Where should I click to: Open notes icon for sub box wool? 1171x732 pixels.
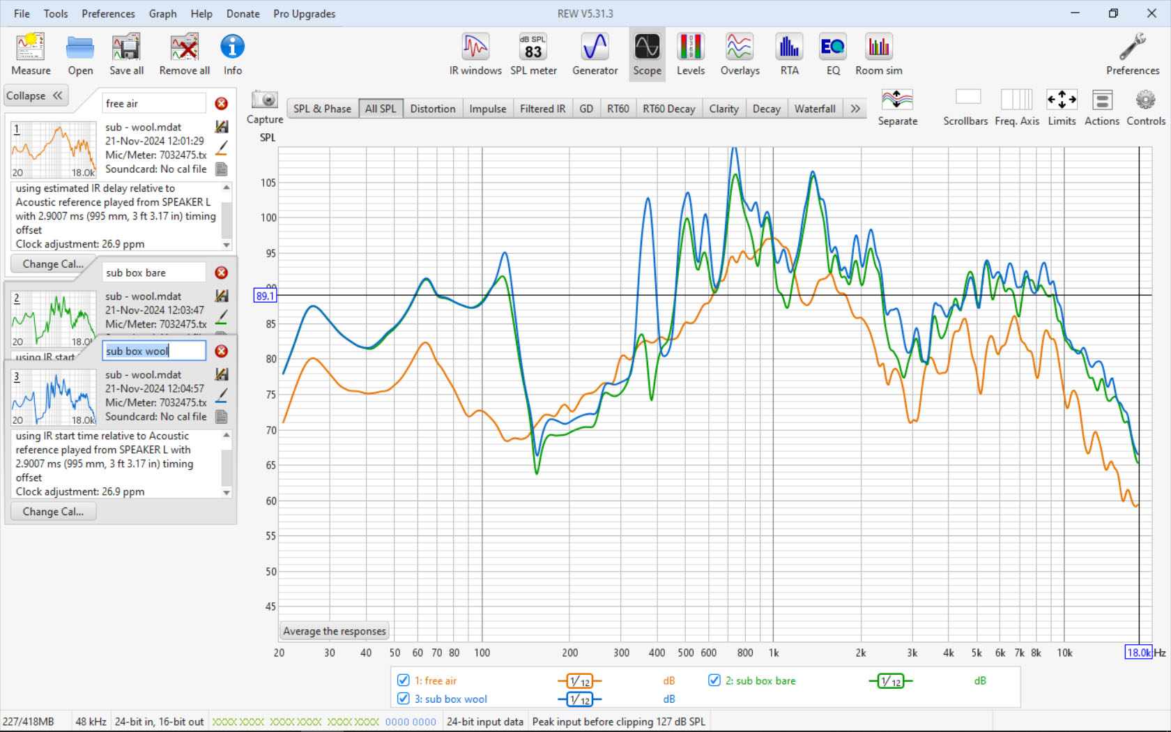pos(222,416)
